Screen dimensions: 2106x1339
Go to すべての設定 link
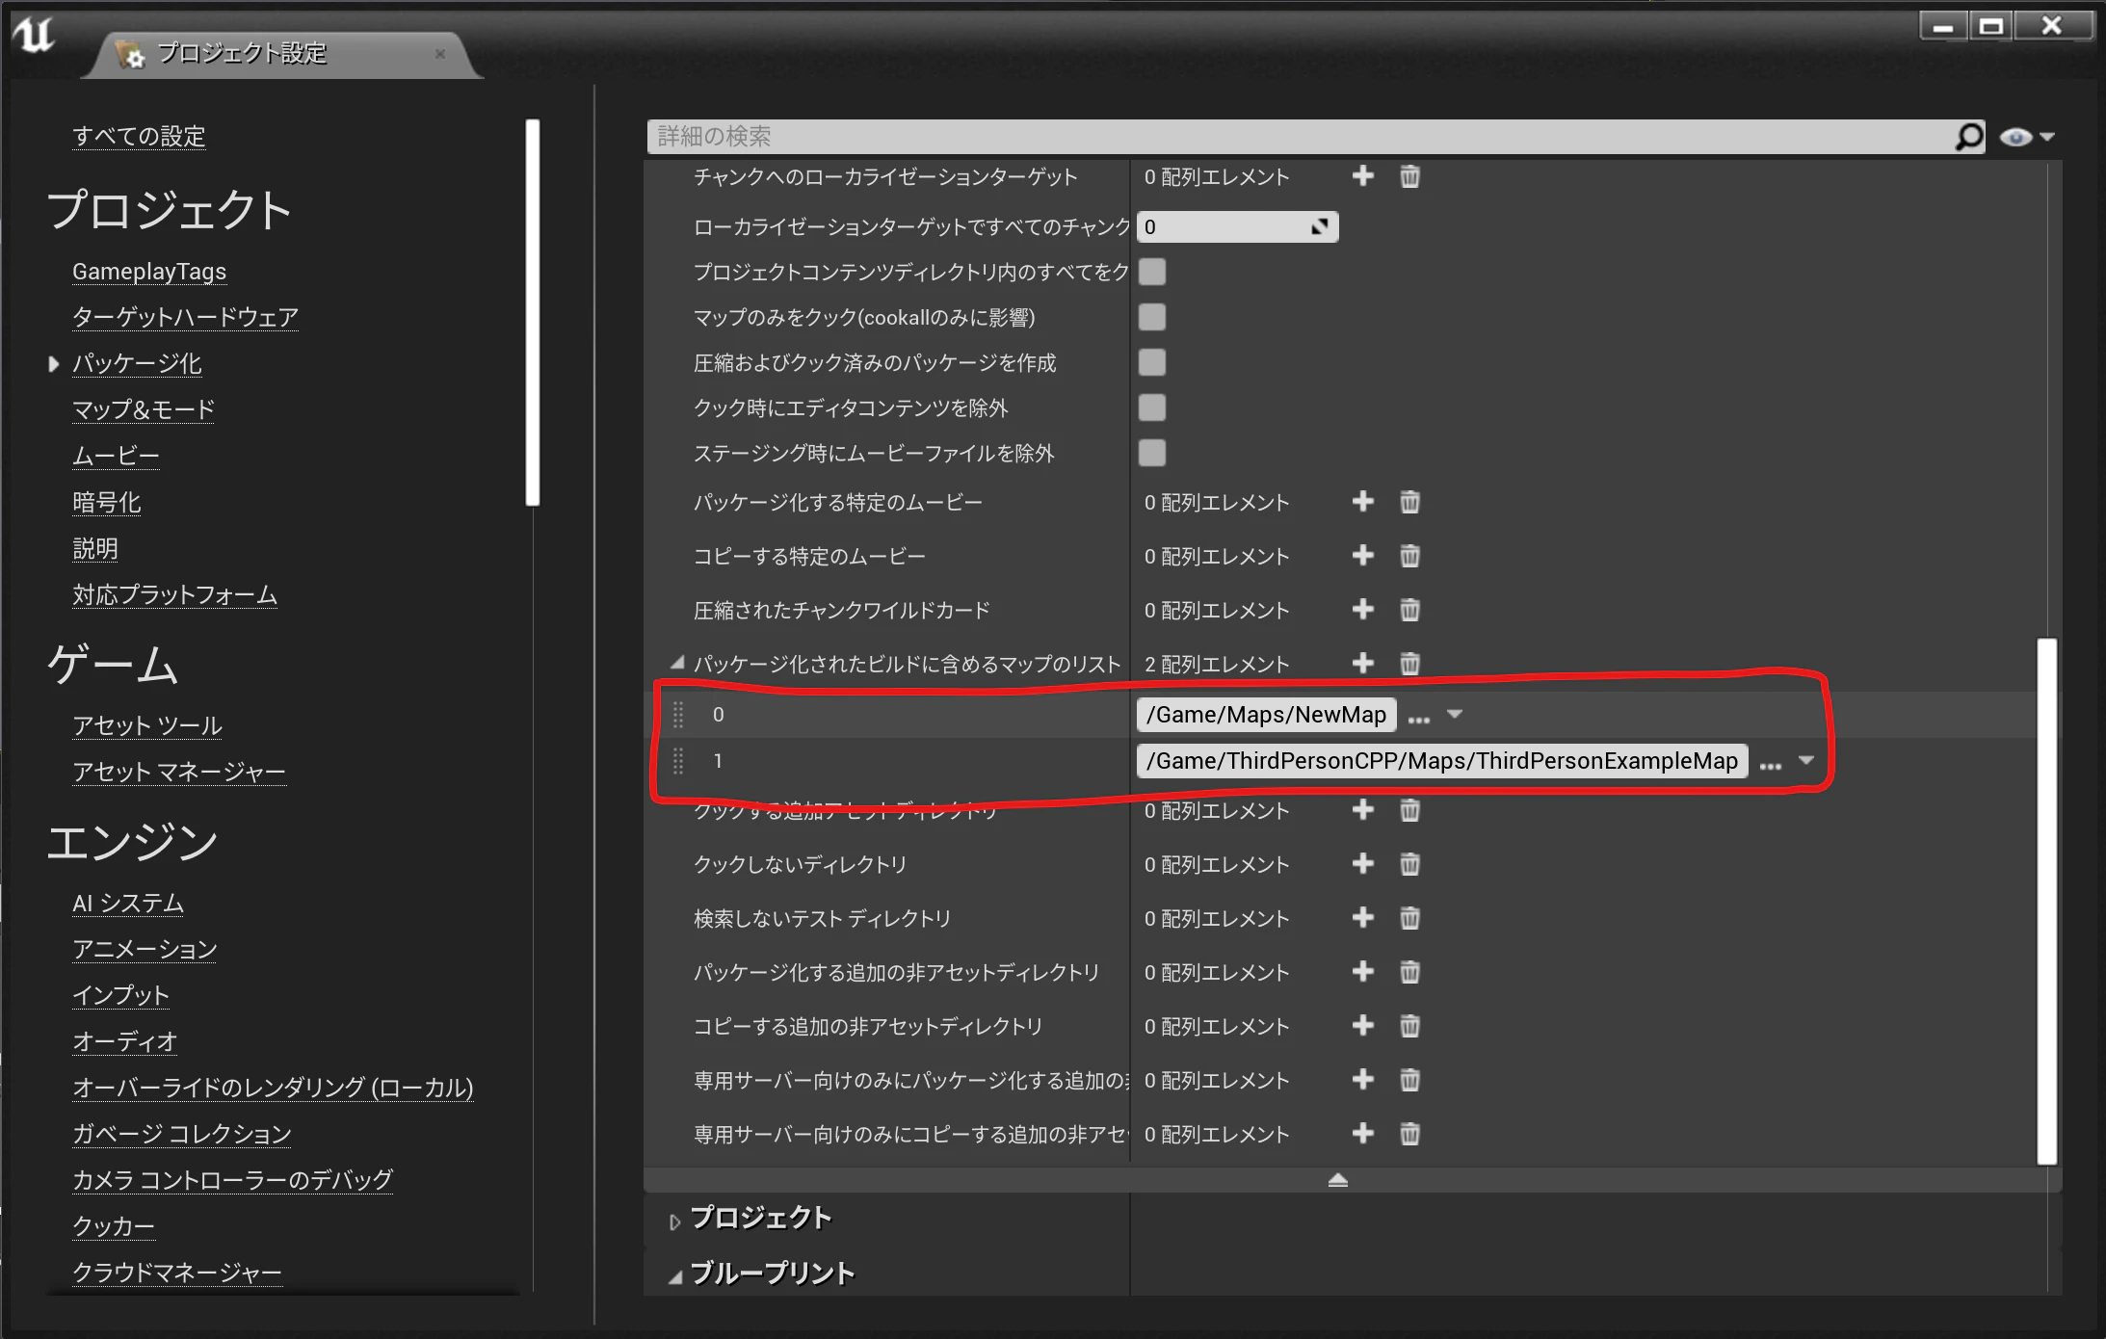coord(140,136)
